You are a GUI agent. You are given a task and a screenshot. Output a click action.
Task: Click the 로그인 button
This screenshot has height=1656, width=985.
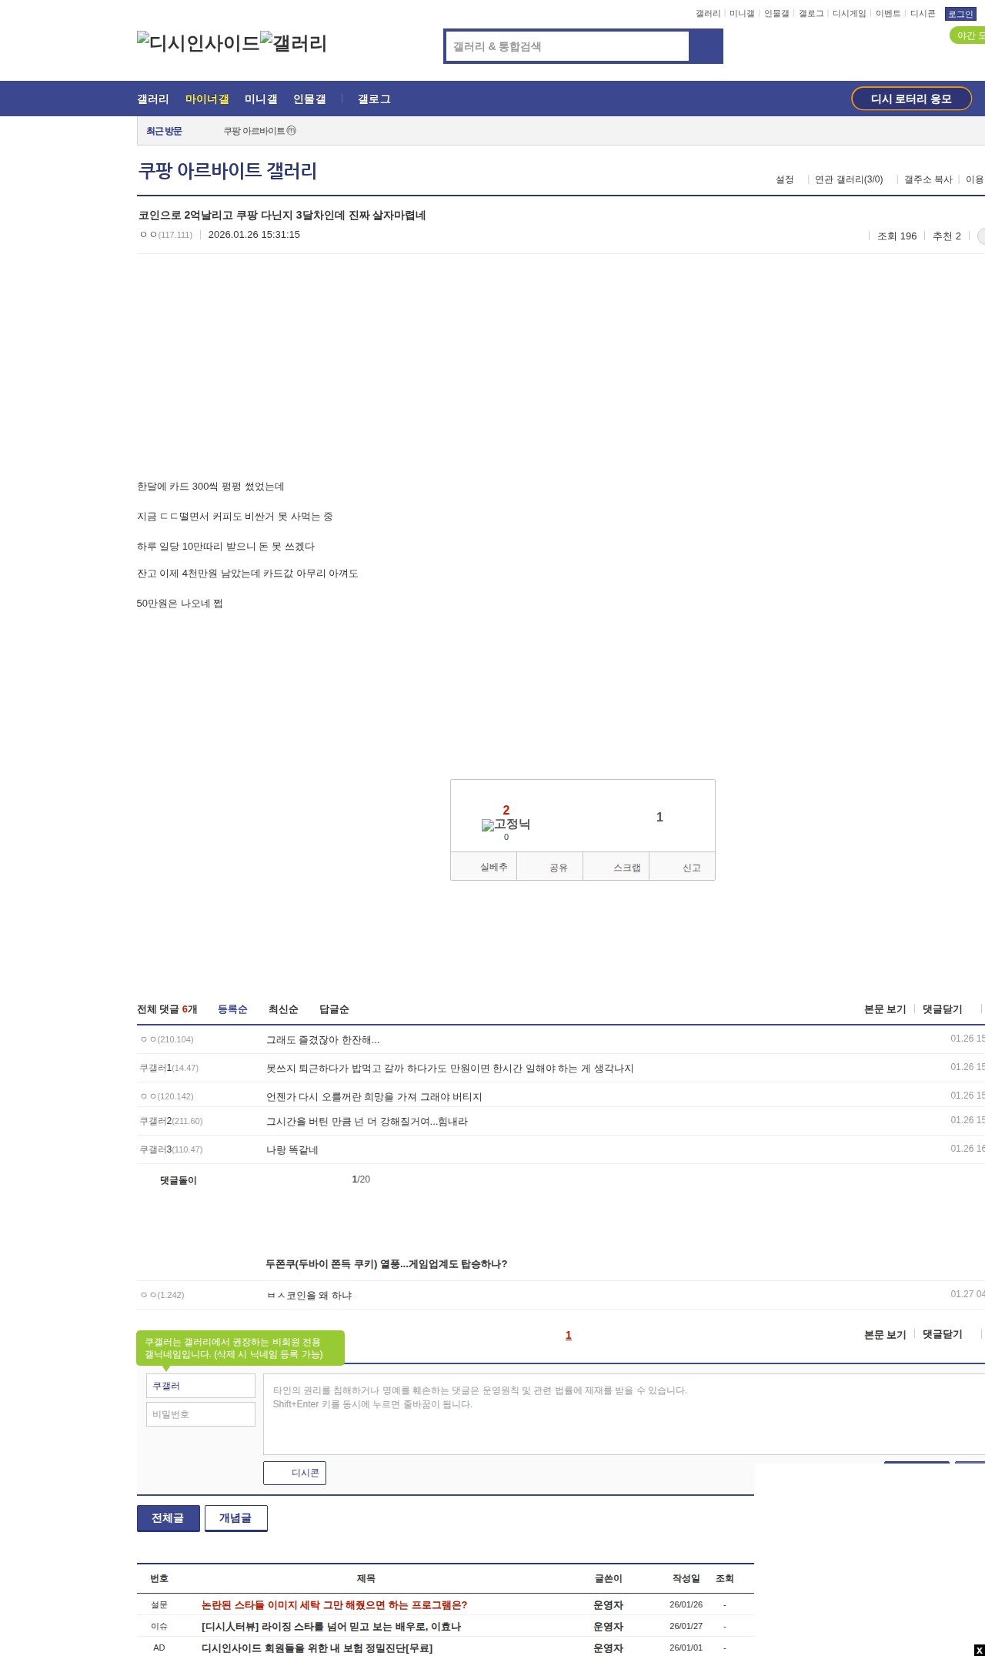(x=960, y=14)
